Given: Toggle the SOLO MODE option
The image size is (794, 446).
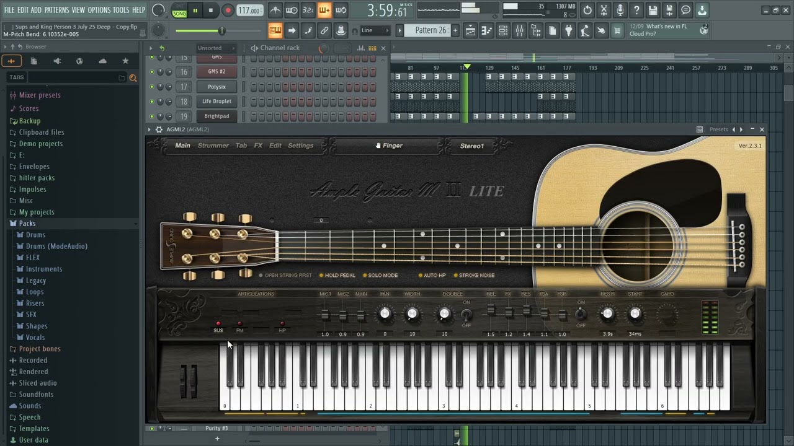Looking at the screenshot, I should point(380,276).
